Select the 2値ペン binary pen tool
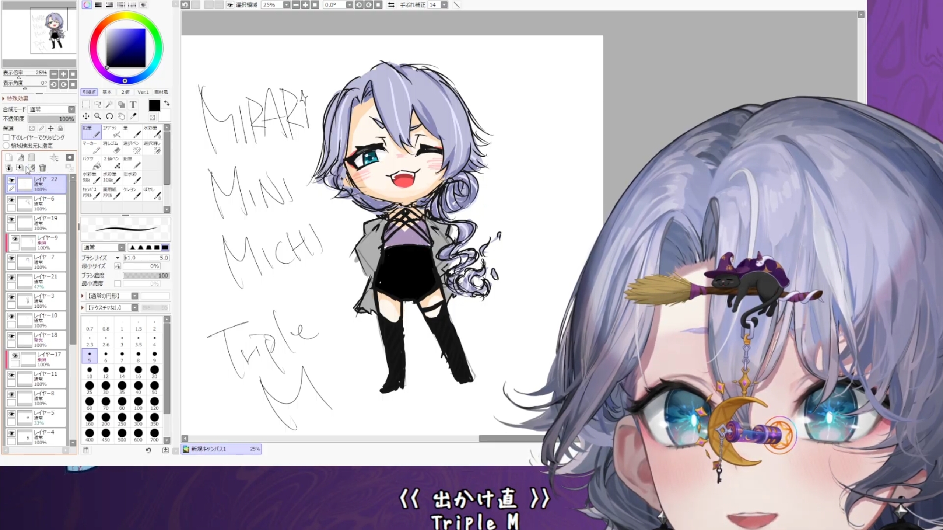 [112, 163]
